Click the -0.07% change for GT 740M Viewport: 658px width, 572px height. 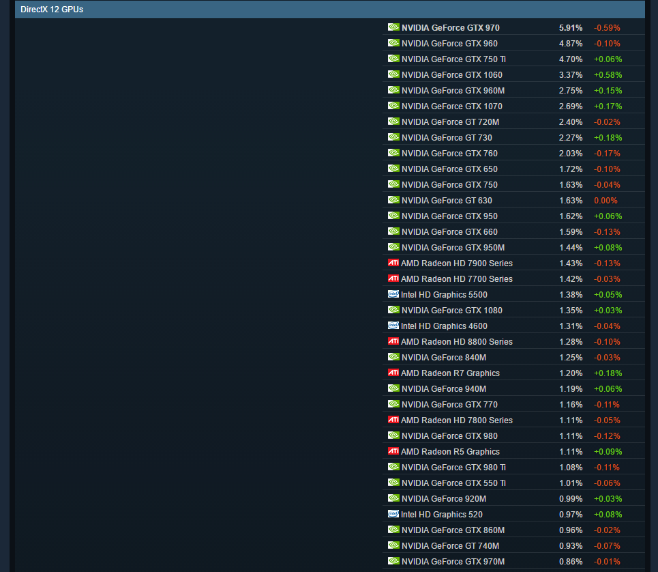607,546
